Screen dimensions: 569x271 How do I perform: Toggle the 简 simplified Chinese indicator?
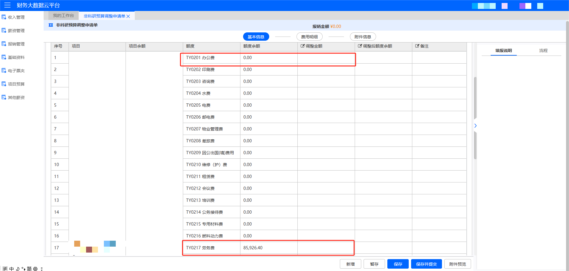click(29, 269)
